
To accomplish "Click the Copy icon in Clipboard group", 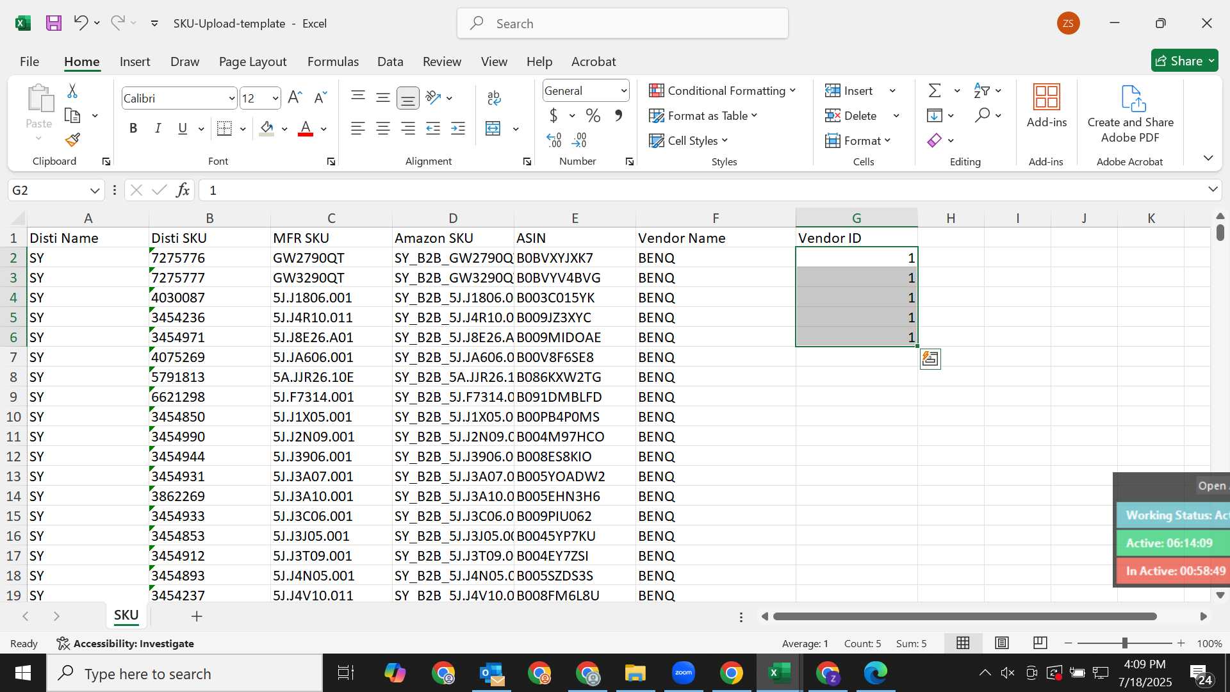I will tap(72, 115).
